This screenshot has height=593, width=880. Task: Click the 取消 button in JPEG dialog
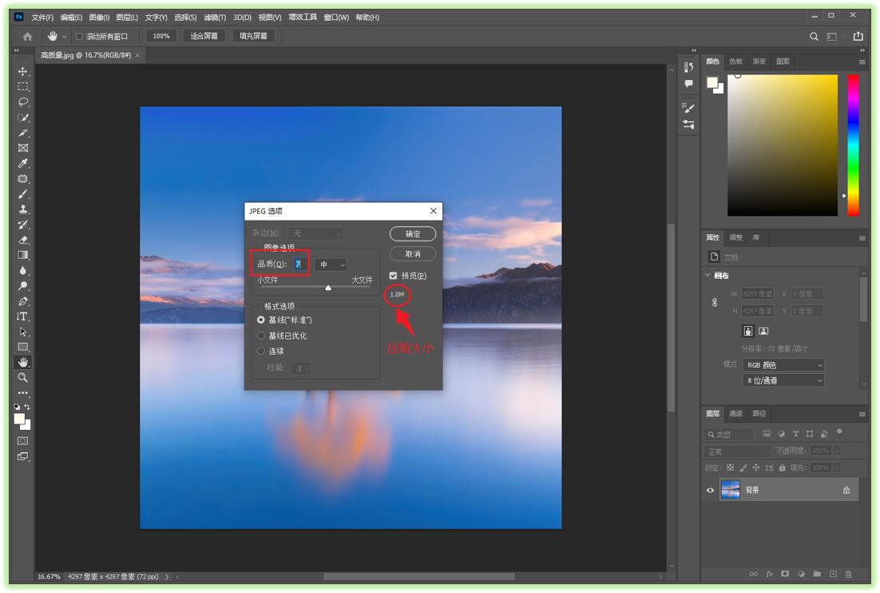[413, 254]
